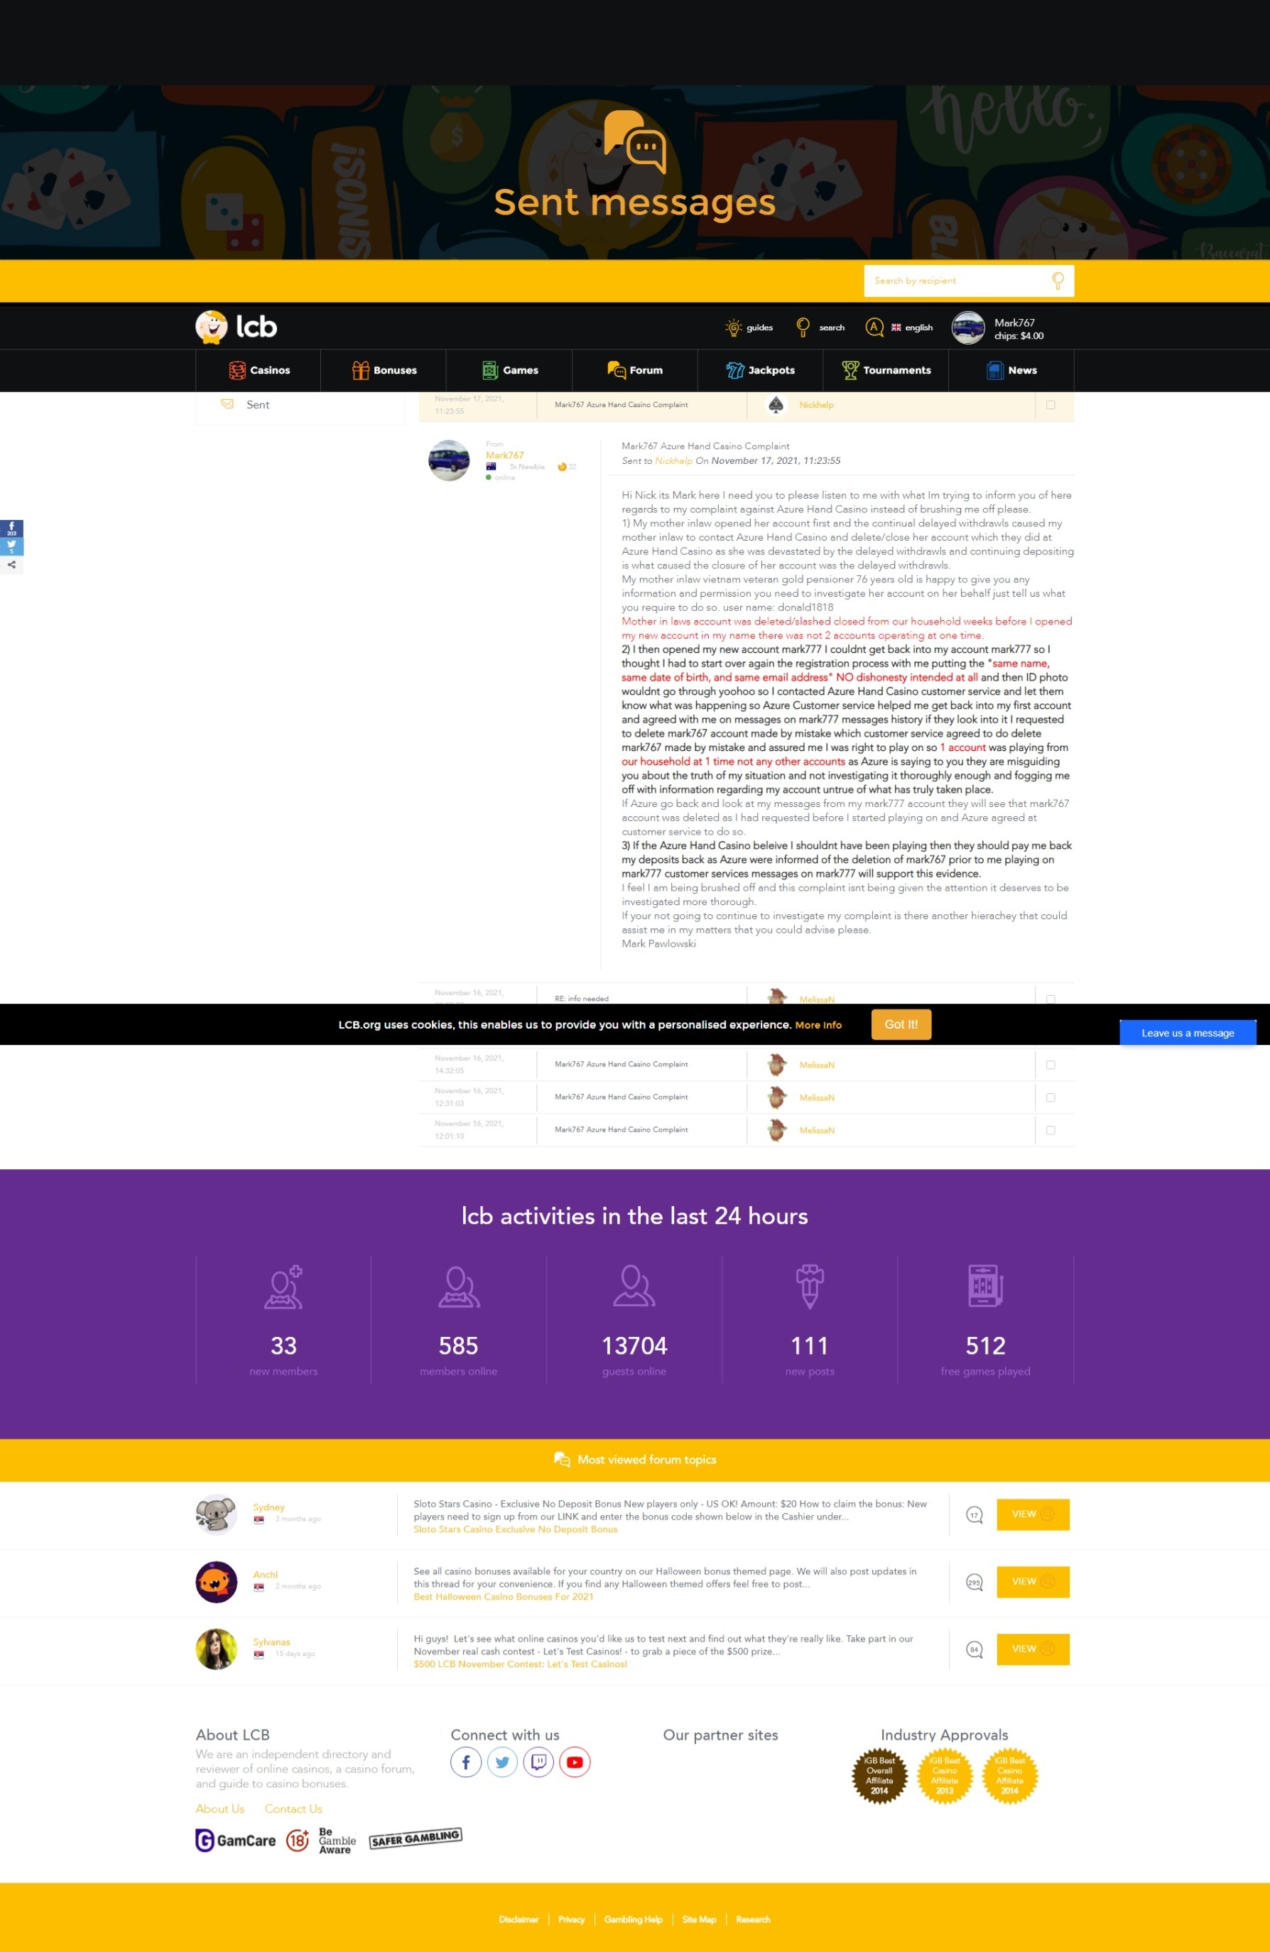
Task: Click the Twitter share icon on left edge
Action: pos(11,546)
